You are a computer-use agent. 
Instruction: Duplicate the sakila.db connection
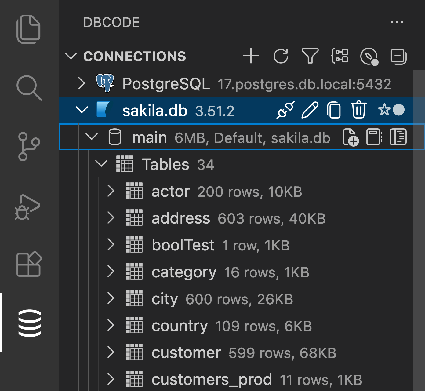tap(334, 110)
